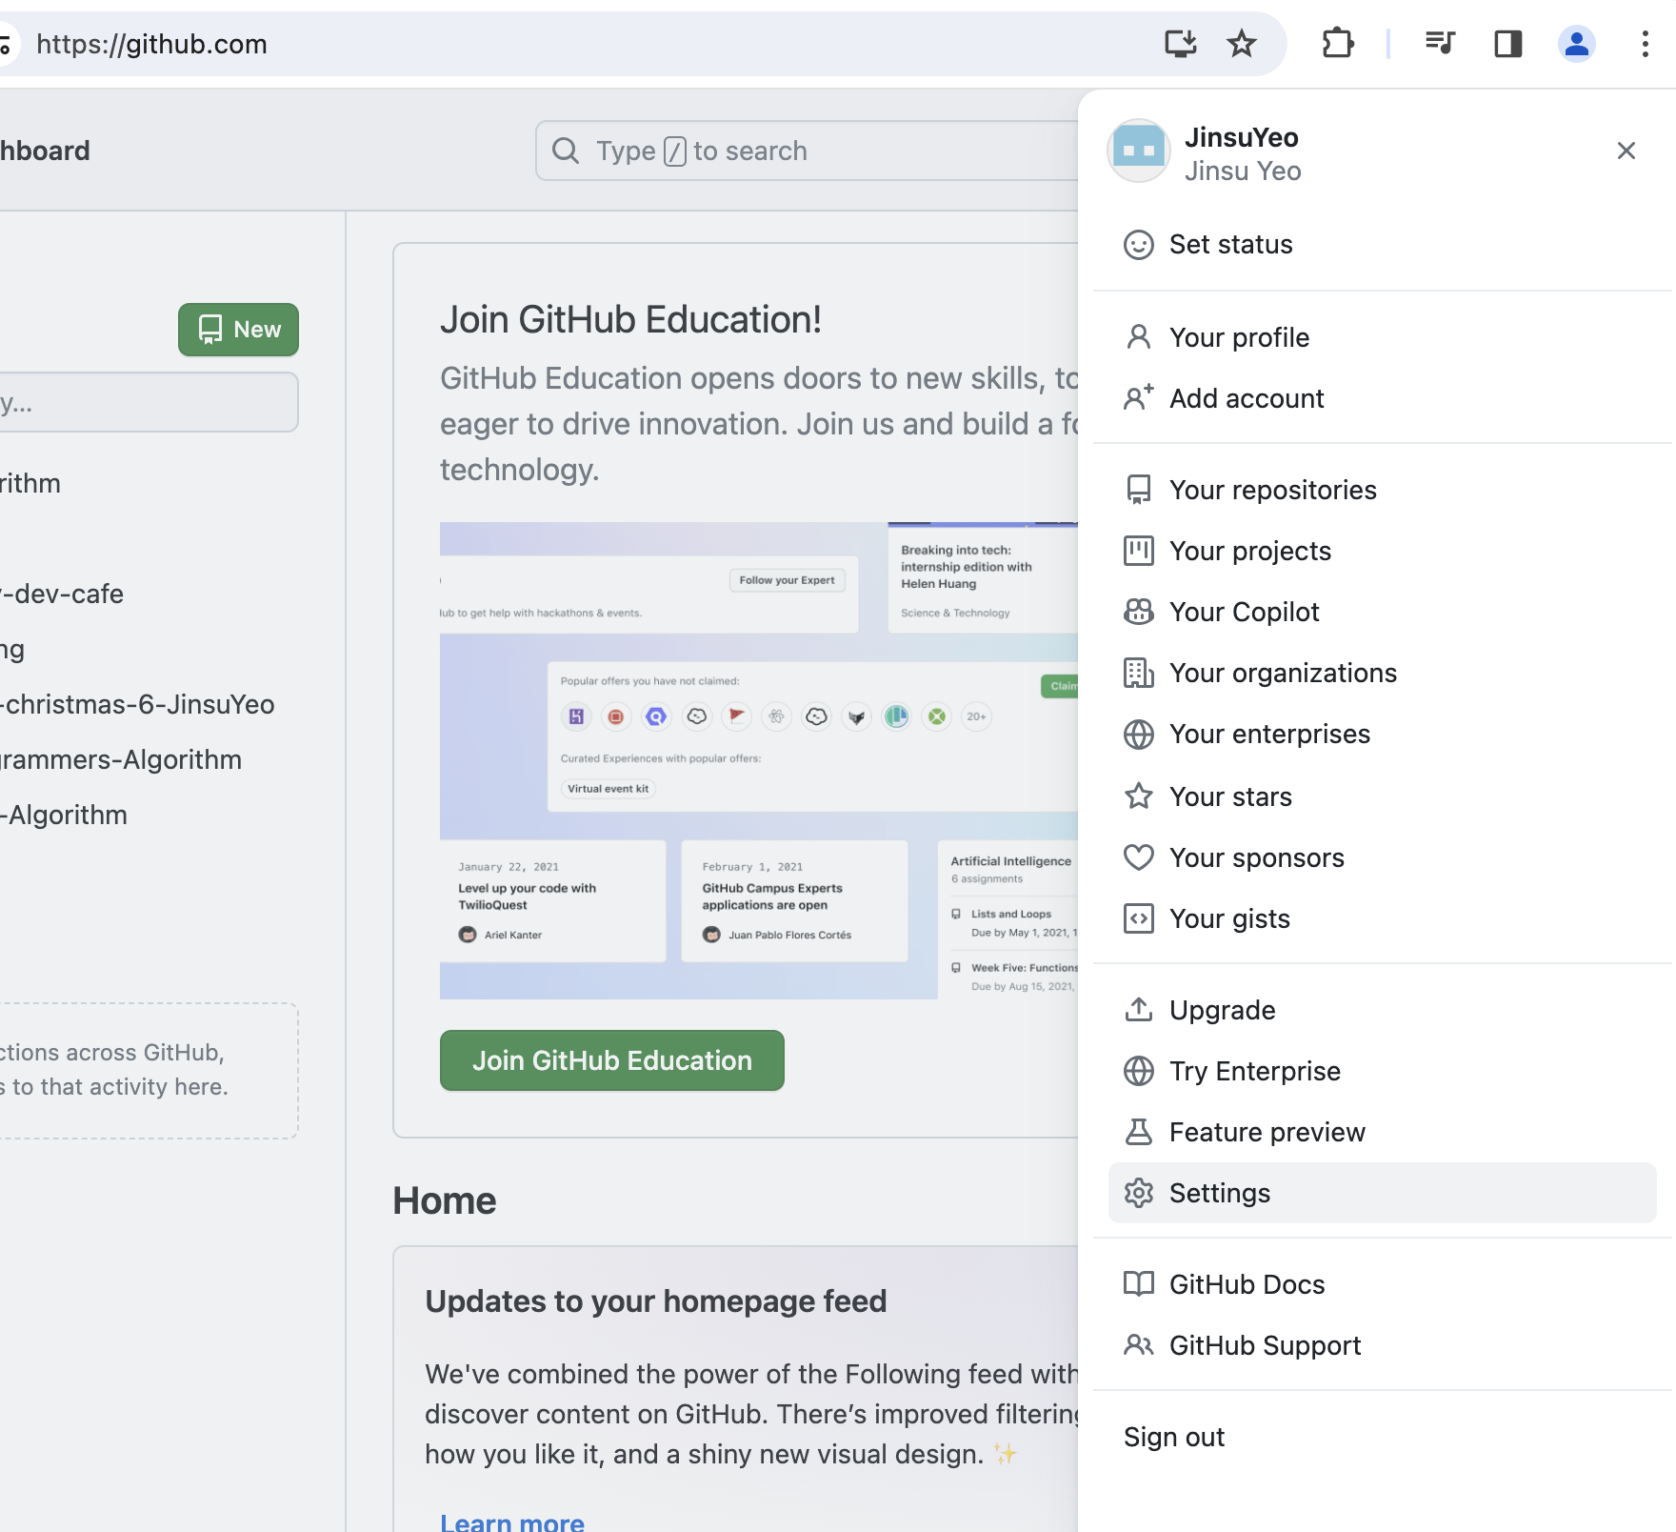The height and width of the screenshot is (1532, 1676).
Task: Click the Copilot icon in the menu
Action: tap(1139, 612)
